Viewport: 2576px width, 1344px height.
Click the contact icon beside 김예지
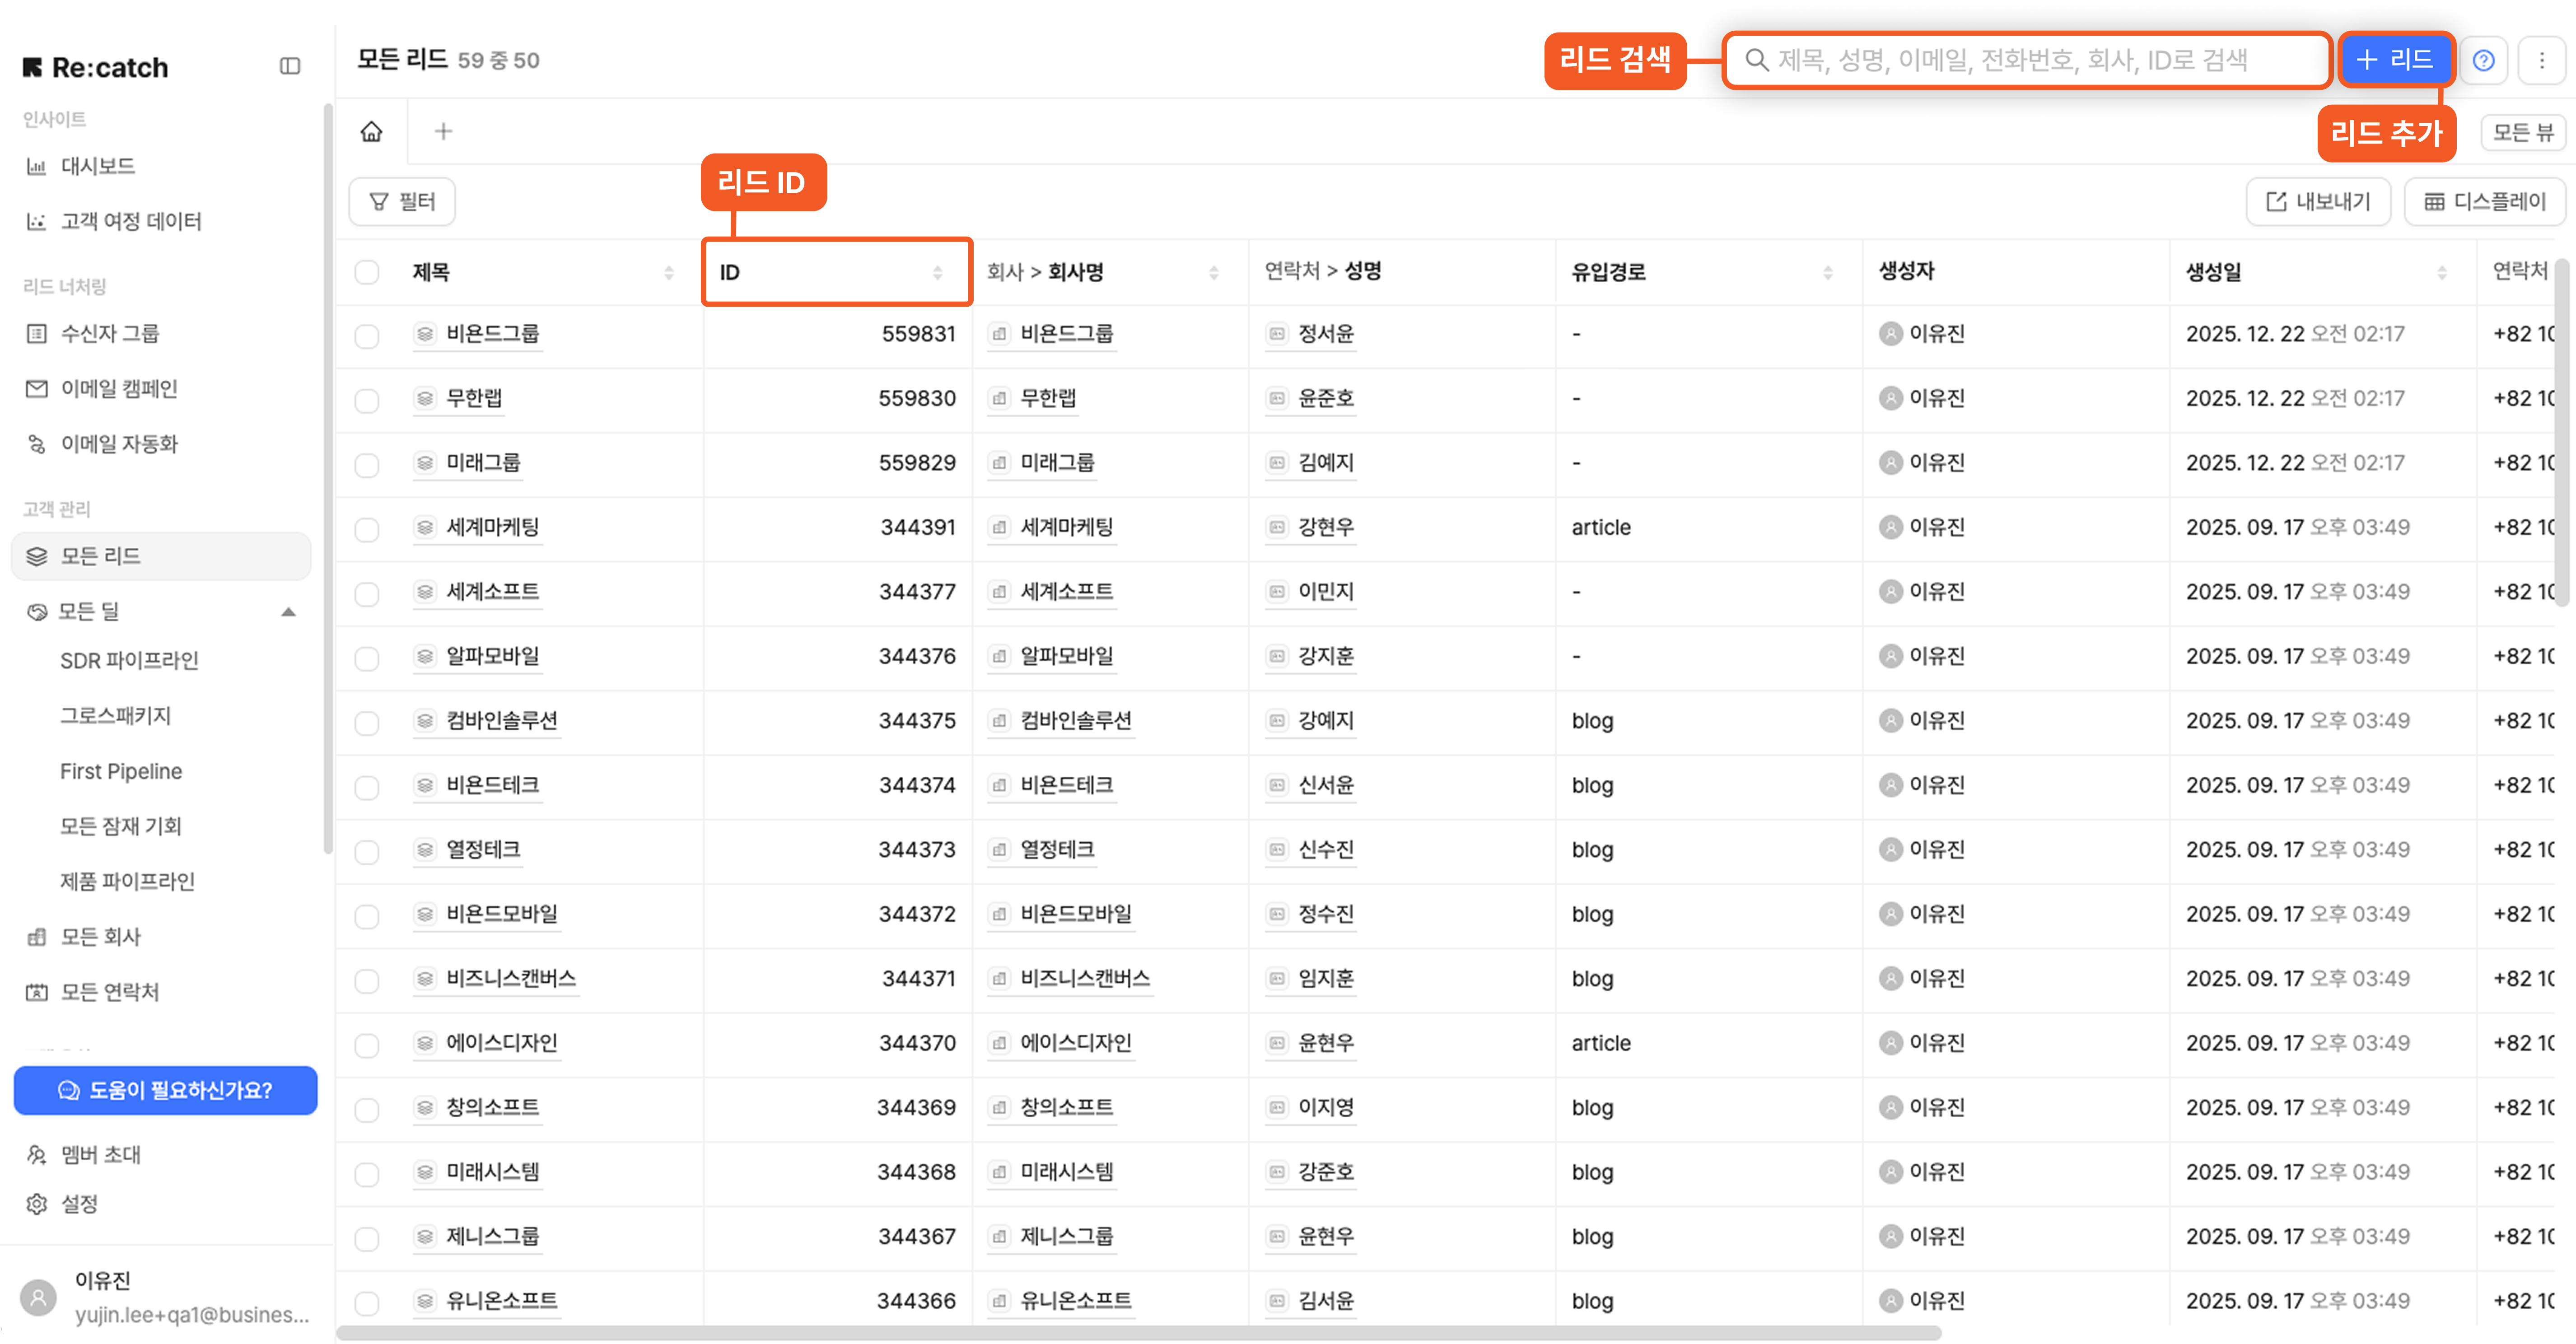(1277, 463)
